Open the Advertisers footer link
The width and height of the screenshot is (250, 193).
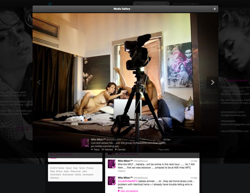click(56, 175)
